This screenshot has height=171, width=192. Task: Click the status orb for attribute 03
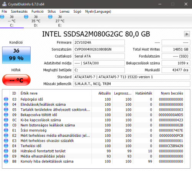[6, 99]
